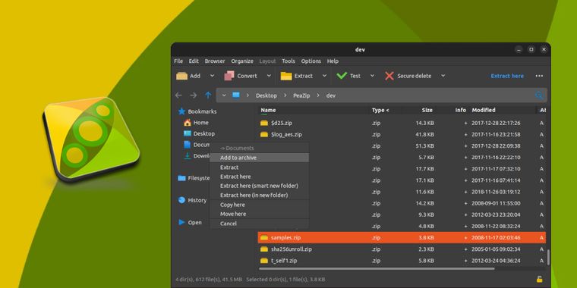Screen dimensions: 577x288
Task: Open the Organize menu
Action: click(x=242, y=61)
